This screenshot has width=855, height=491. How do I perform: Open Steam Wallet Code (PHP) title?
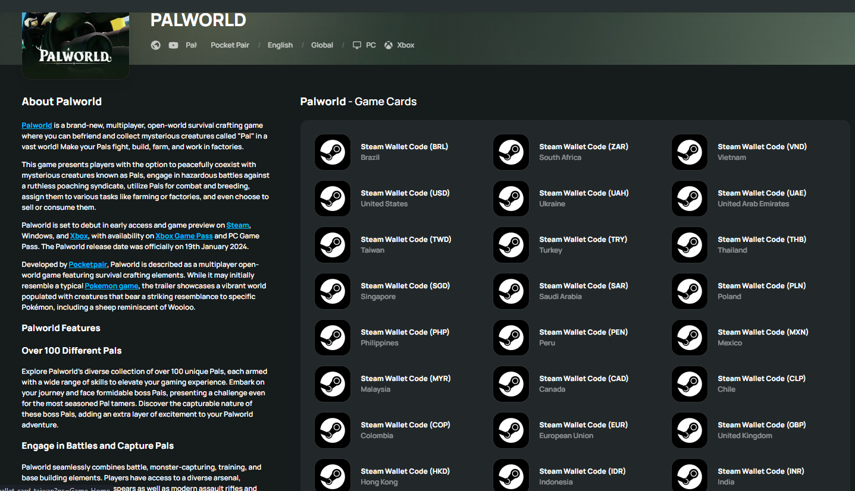pos(405,332)
